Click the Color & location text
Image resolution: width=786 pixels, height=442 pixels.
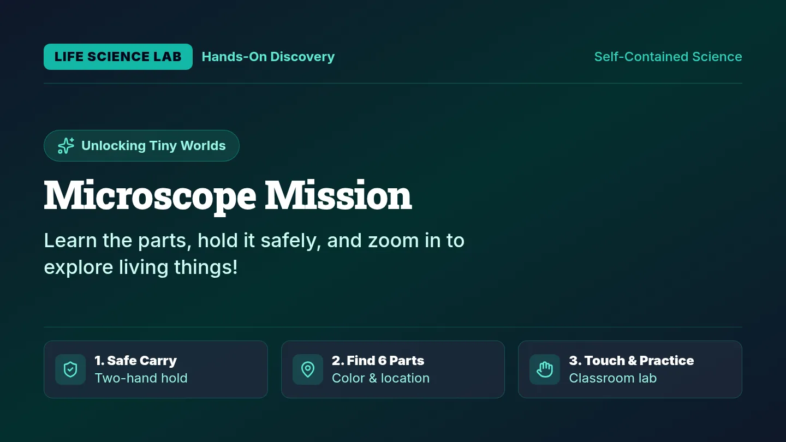coord(381,378)
